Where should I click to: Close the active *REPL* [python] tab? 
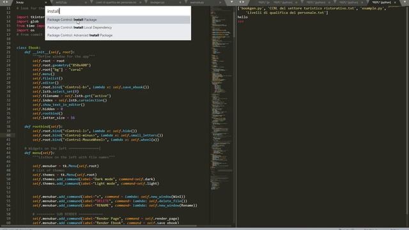click(395, 3)
